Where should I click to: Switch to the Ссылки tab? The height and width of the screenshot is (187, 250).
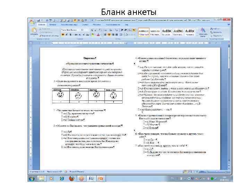click(85, 25)
